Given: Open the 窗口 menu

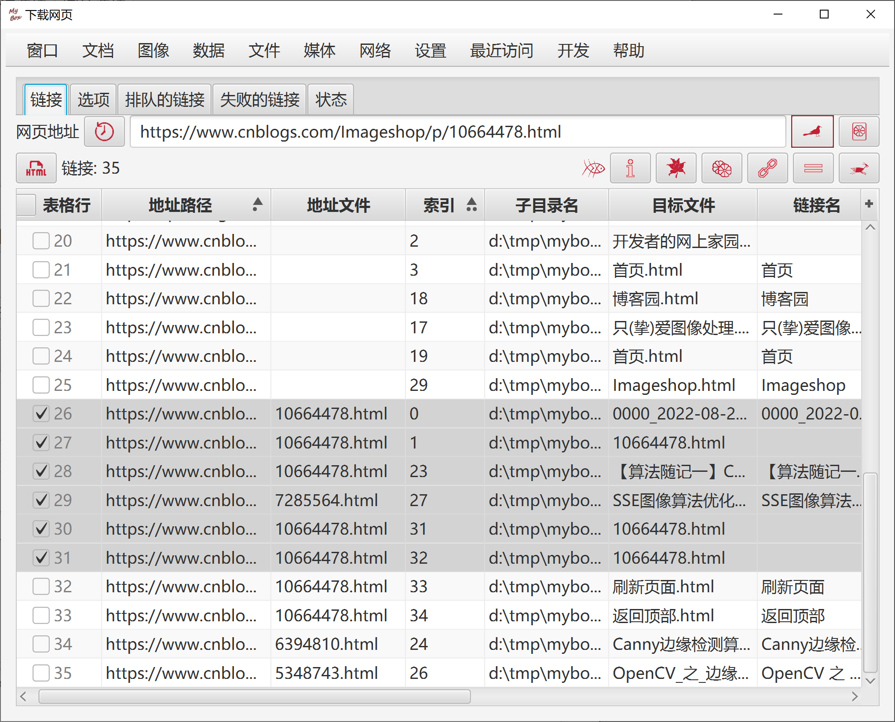Looking at the screenshot, I should coord(42,51).
